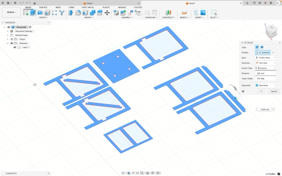
Task: Click the ViewCube in the corner
Action: pos(271,31)
